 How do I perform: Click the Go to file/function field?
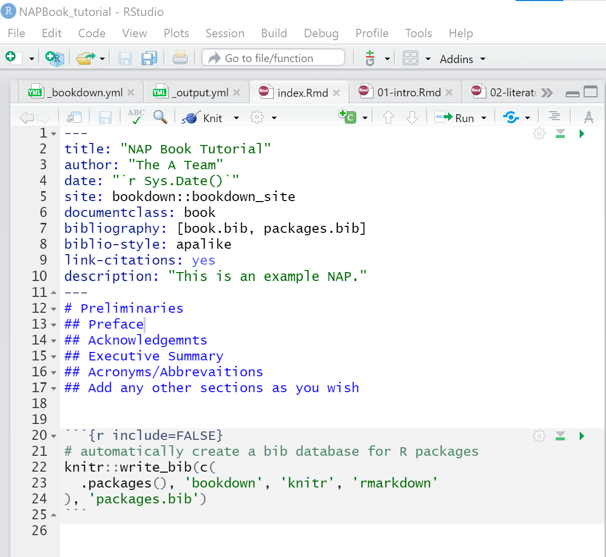273,58
